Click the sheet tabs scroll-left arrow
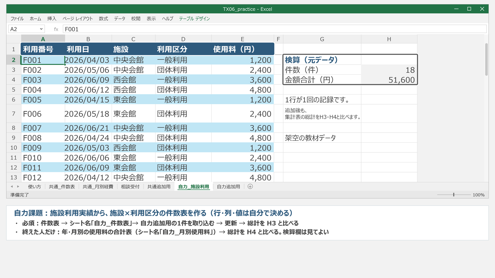 tap(12, 187)
